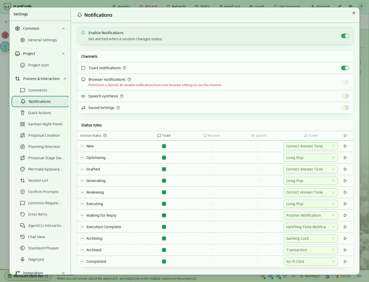Uncheck the Toast checkbox for Generating
369x282 pixels.
coord(164,181)
